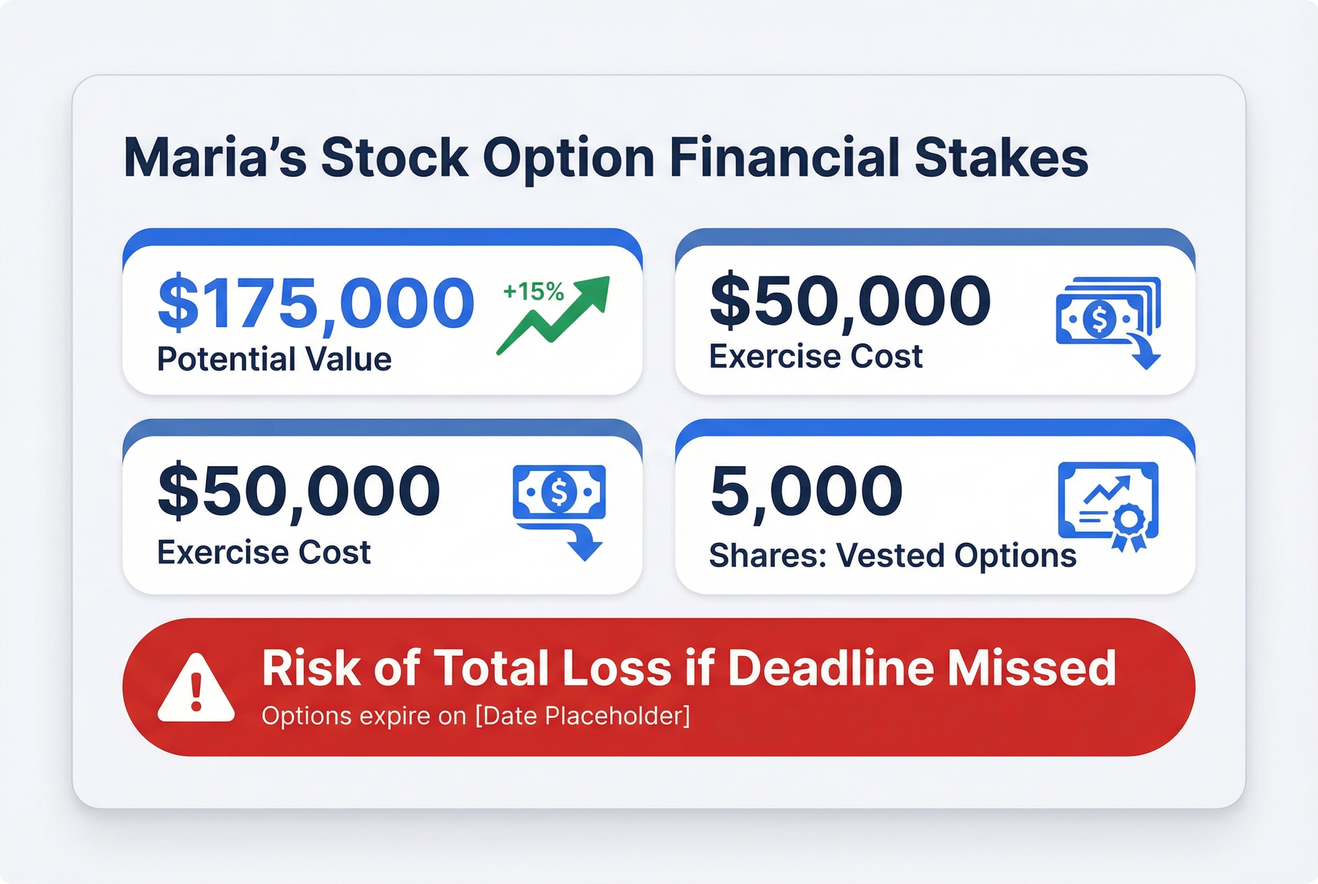
Task: Click $50,000 next to single banknote icon
Action: click(299, 490)
